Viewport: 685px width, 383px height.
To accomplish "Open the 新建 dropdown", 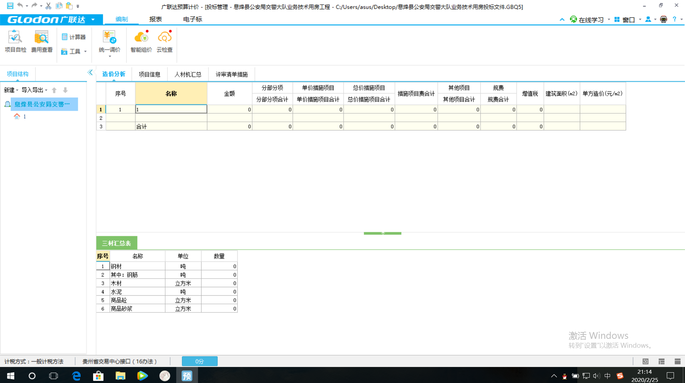I will pos(11,90).
